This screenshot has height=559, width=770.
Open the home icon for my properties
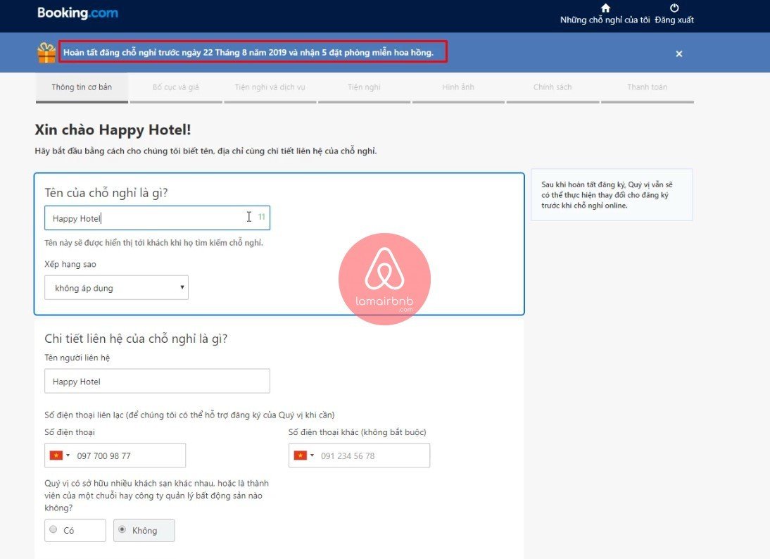pyautogui.click(x=605, y=8)
